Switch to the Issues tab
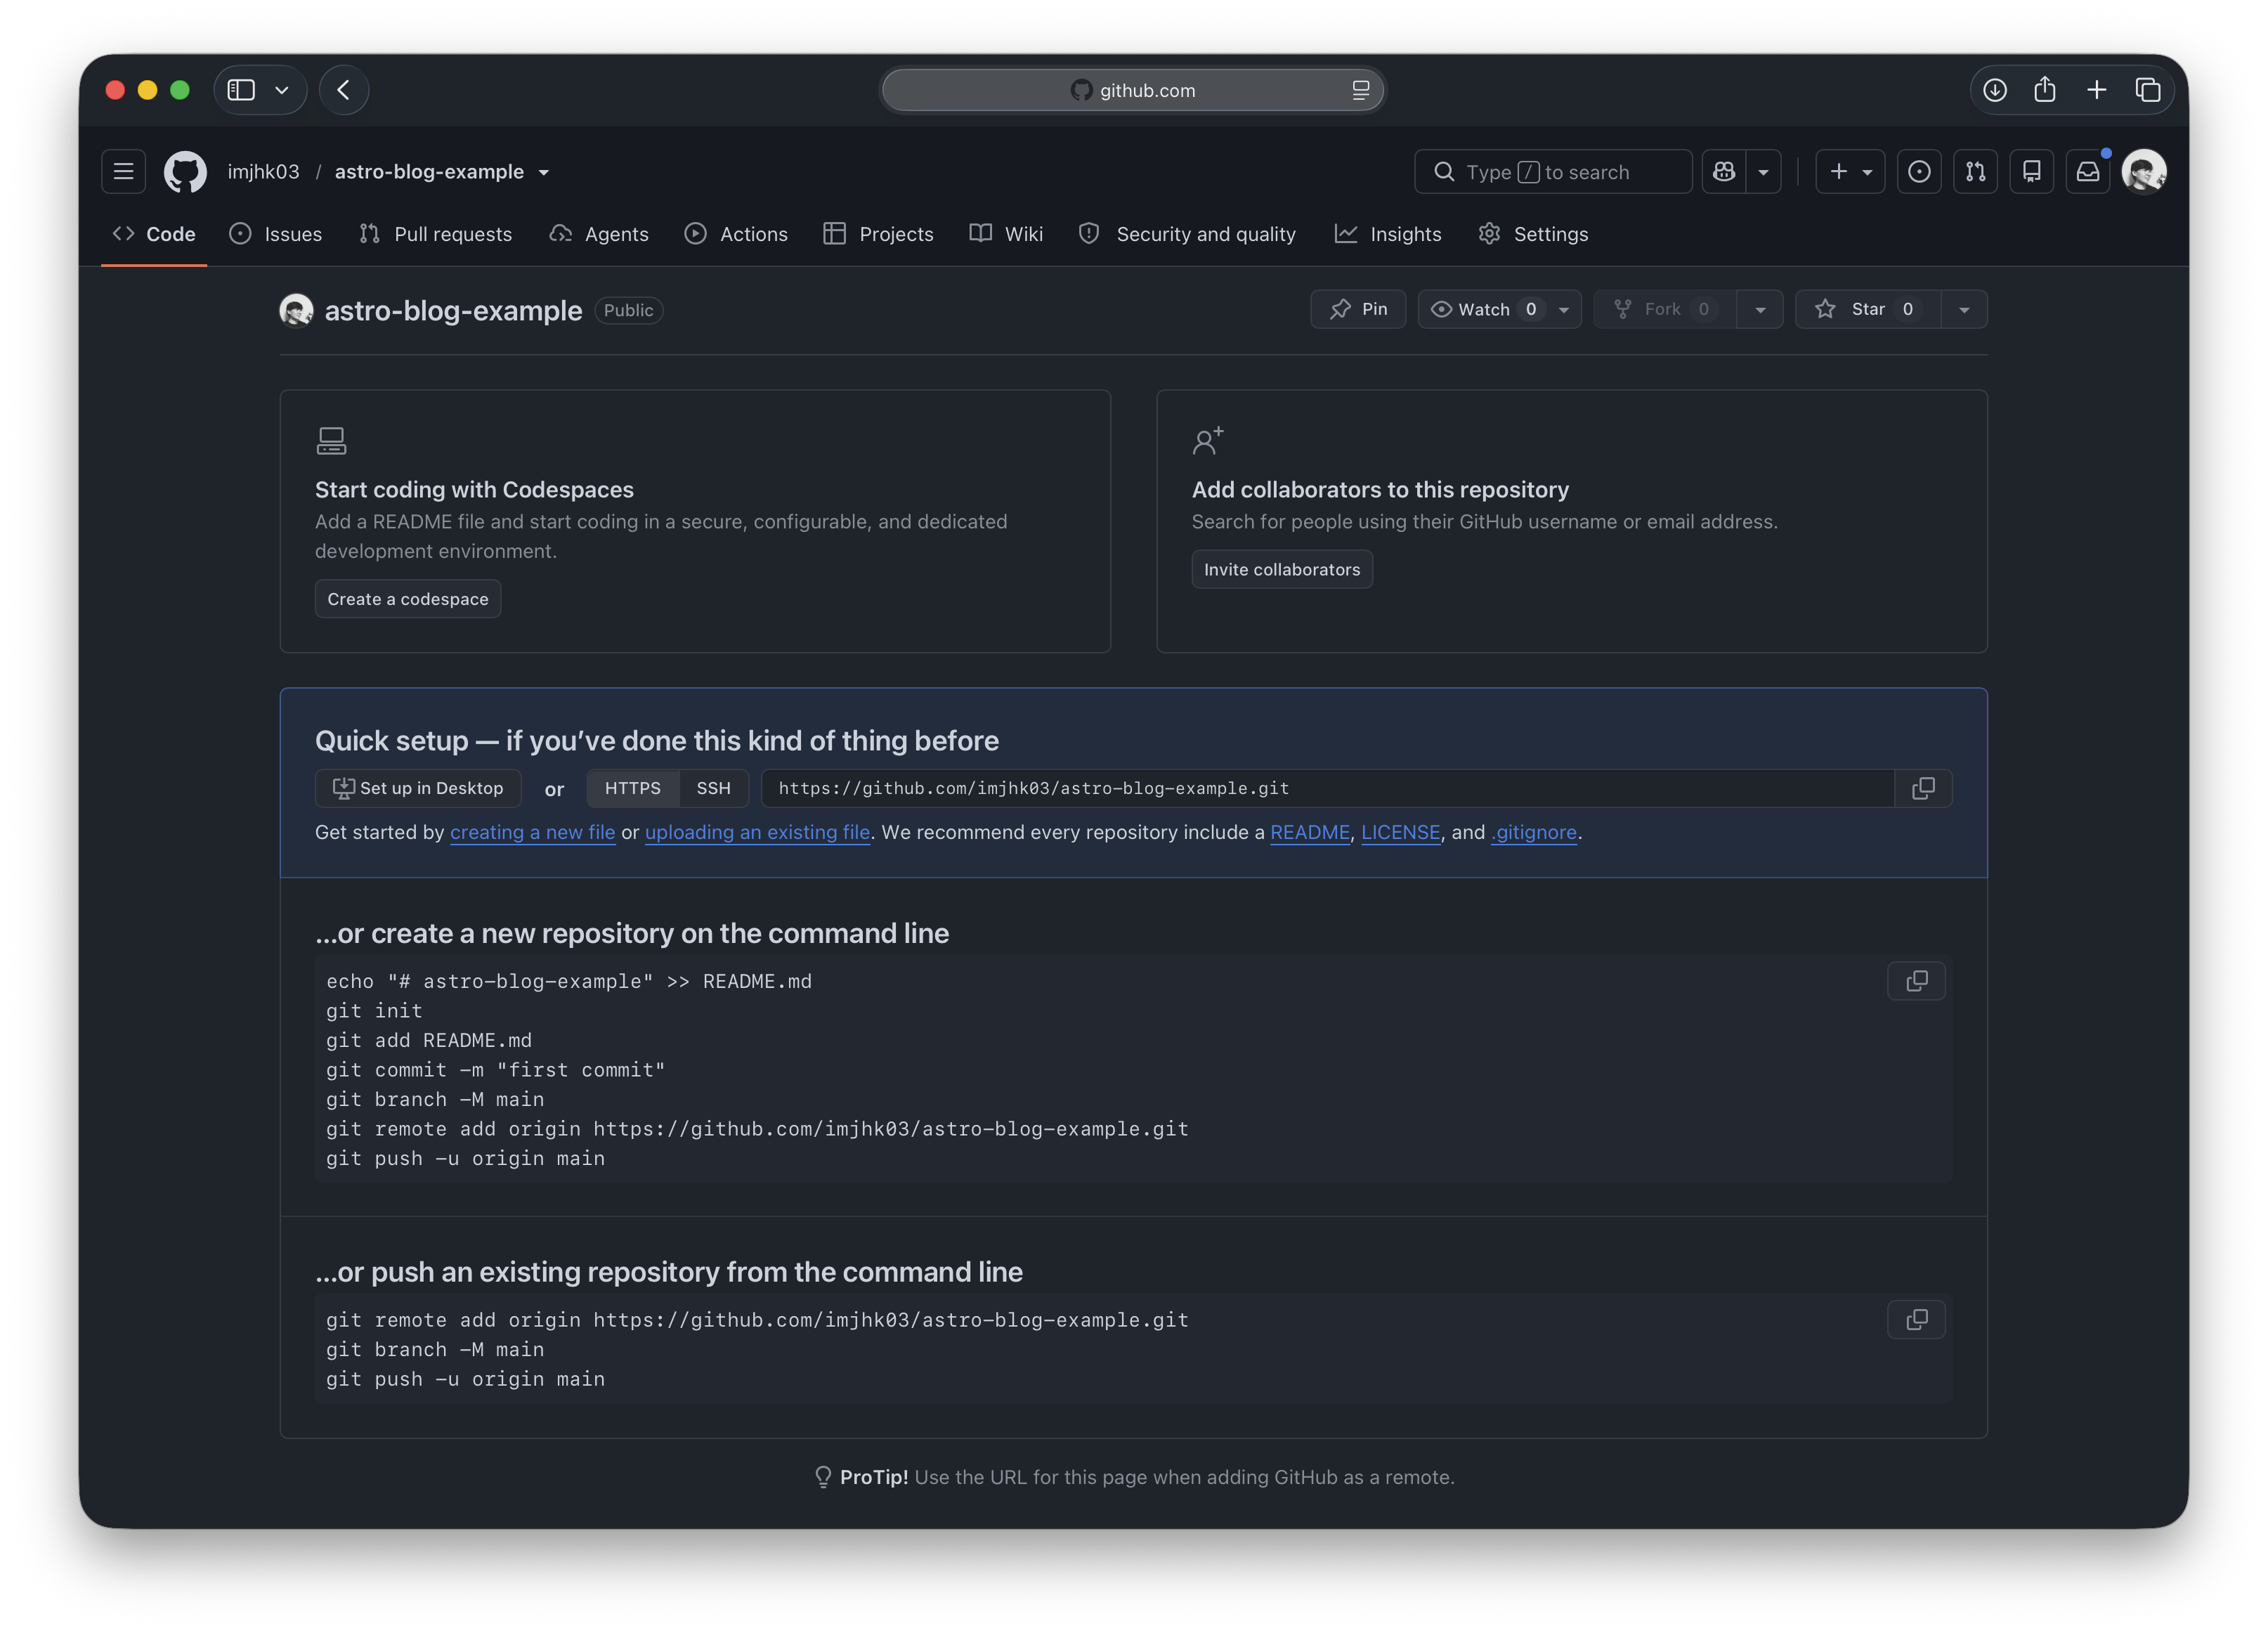This screenshot has height=1633, width=2268. pos(276,234)
